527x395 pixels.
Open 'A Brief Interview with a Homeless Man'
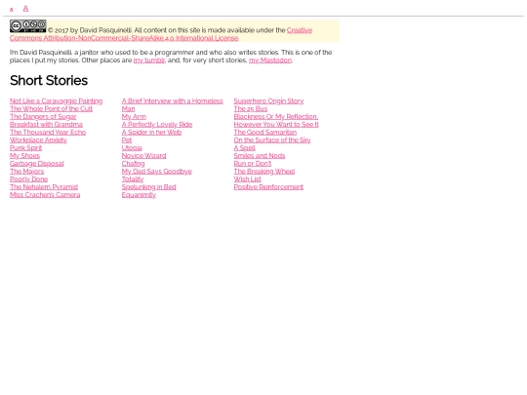coord(173,101)
